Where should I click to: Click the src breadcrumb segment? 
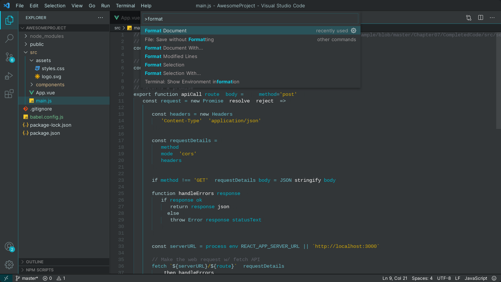click(x=117, y=28)
